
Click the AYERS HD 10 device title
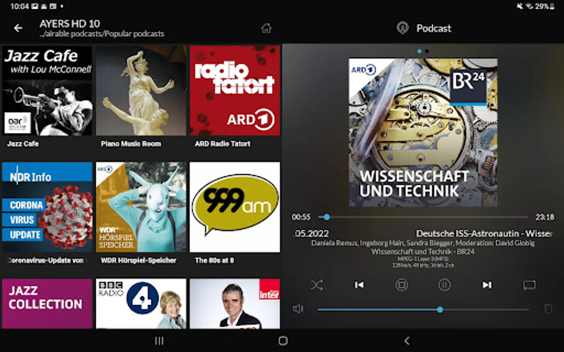coord(70,23)
